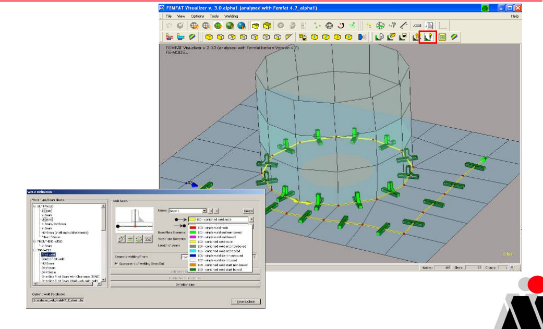Select U-Seam in weld type tree
Screen dimensions: 543x329
click(47, 220)
